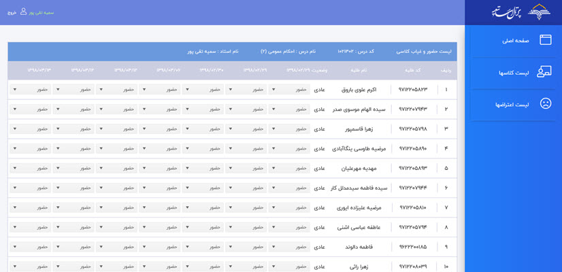
Task: Click student name 'زهرا قاسمپور'
Action: coord(359,129)
